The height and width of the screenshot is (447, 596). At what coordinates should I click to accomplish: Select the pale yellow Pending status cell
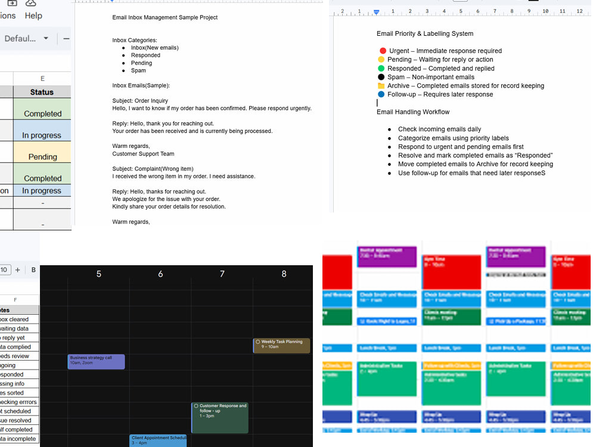tap(42, 152)
